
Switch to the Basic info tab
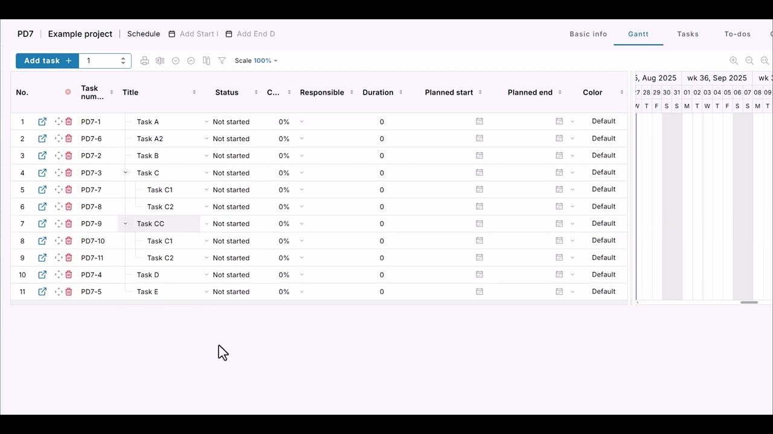[588, 34]
